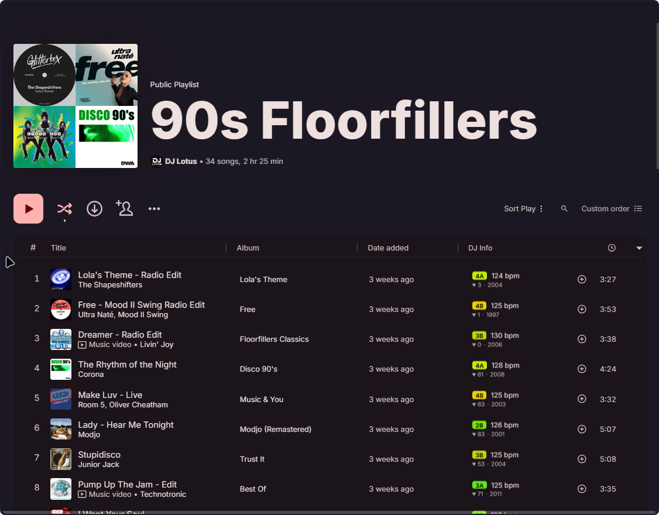Open the Junior Jack artist link
The height and width of the screenshot is (515, 659).
(99, 465)
